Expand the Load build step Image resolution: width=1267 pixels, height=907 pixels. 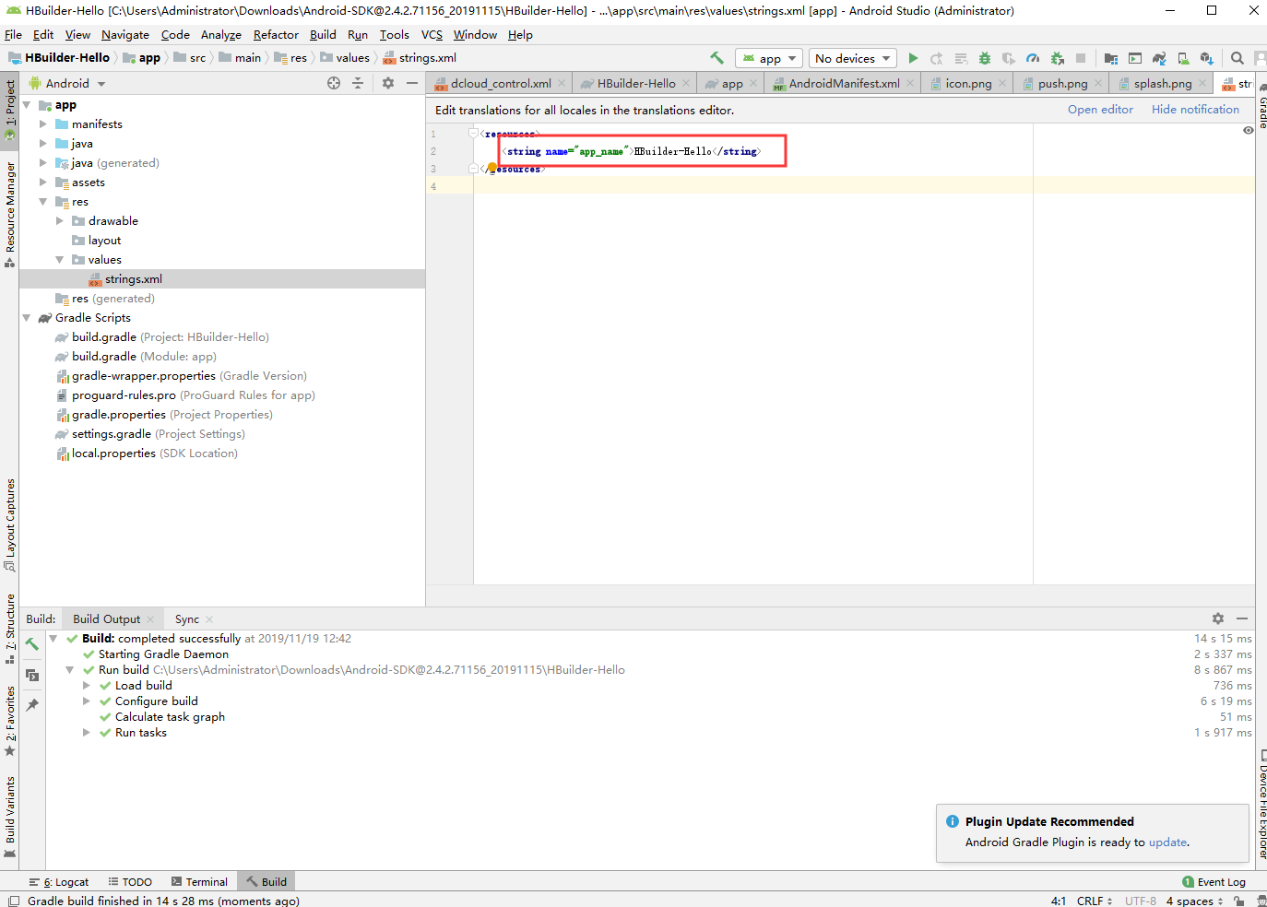(x=87, y=686)
